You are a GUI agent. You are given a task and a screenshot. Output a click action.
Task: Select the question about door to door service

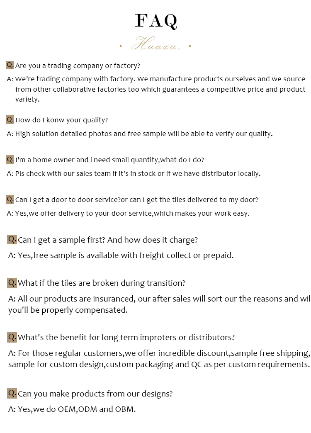(x=137, y=200)
